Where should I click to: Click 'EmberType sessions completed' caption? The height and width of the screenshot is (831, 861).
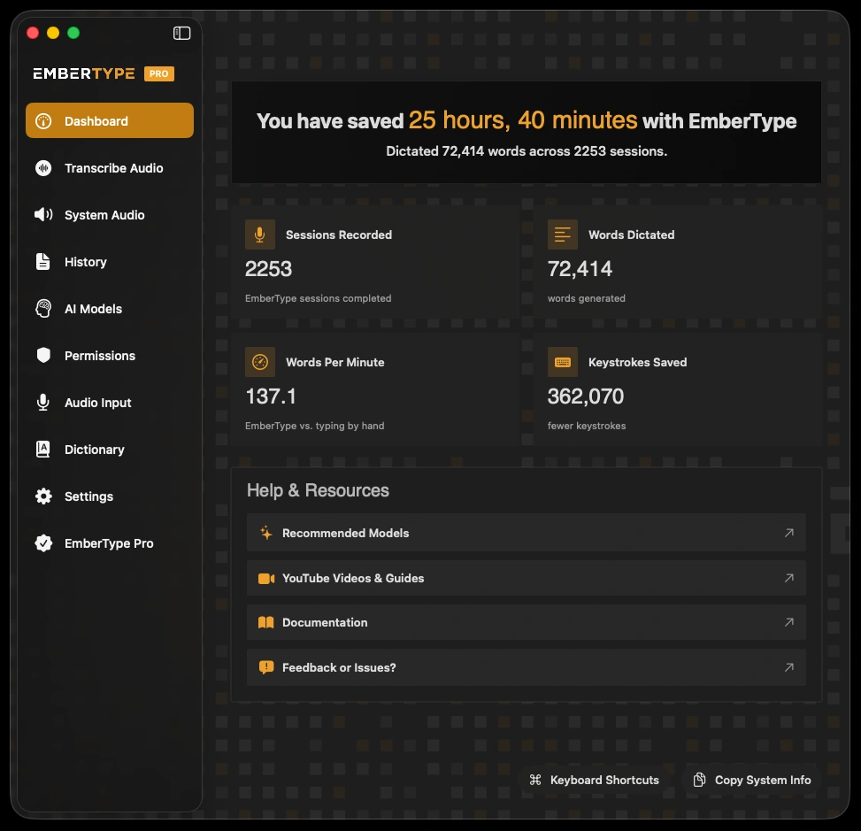click(x=318, y=298)
